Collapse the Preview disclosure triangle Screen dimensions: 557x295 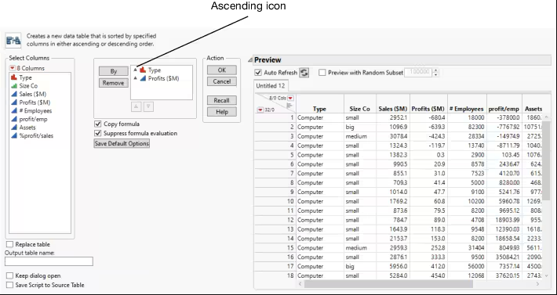[x=250, y=60]
